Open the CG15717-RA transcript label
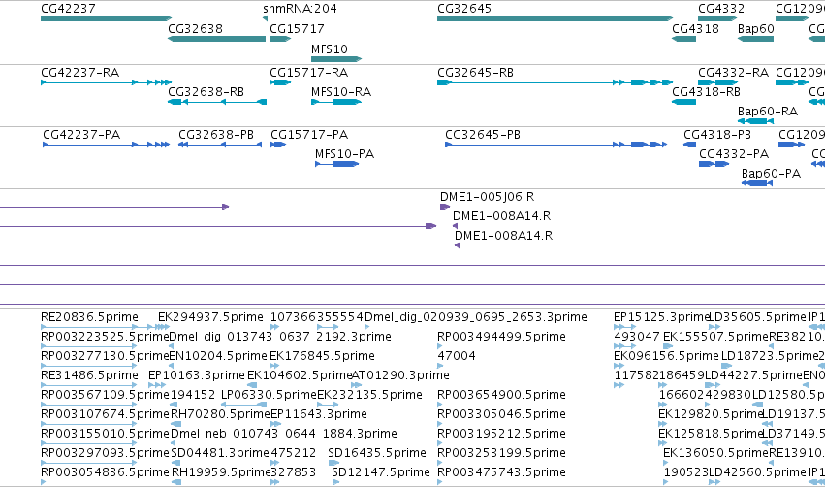825x487 pixels. 309,73
